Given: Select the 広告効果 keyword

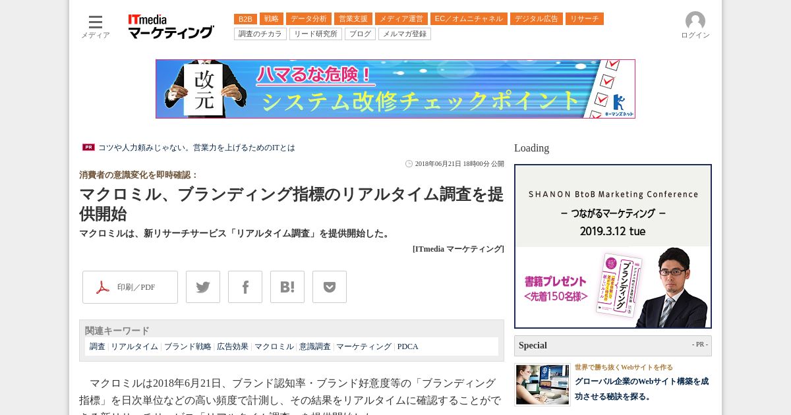Looking at the screenshot, I should (233, 346).
